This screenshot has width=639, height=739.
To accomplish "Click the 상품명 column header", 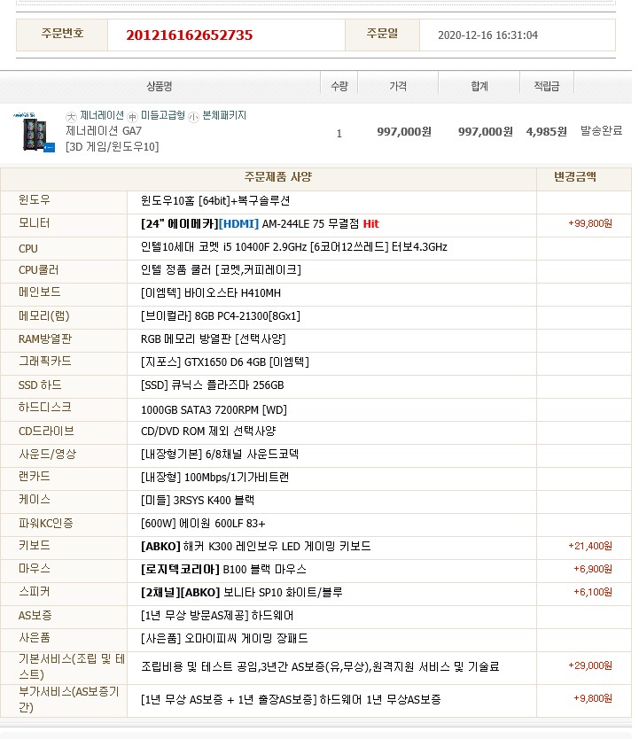I will click(x=159, y=86).
